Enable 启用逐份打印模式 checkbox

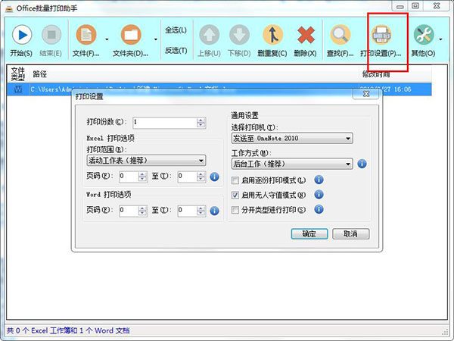tap(235, 180)
